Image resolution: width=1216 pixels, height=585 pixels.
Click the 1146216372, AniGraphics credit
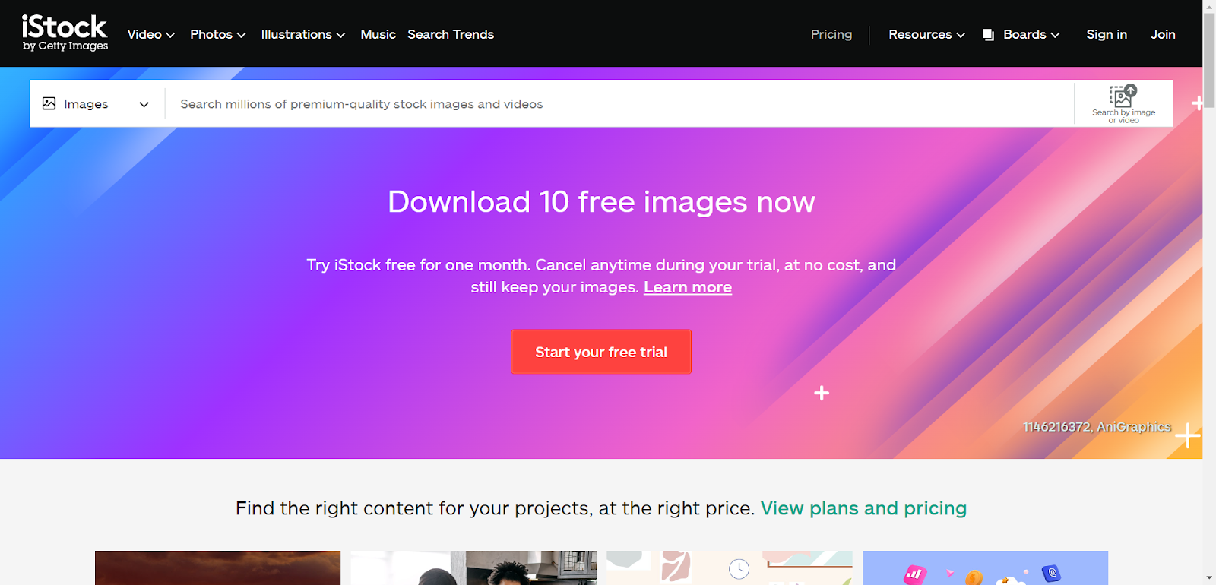tap(1097, 427)
